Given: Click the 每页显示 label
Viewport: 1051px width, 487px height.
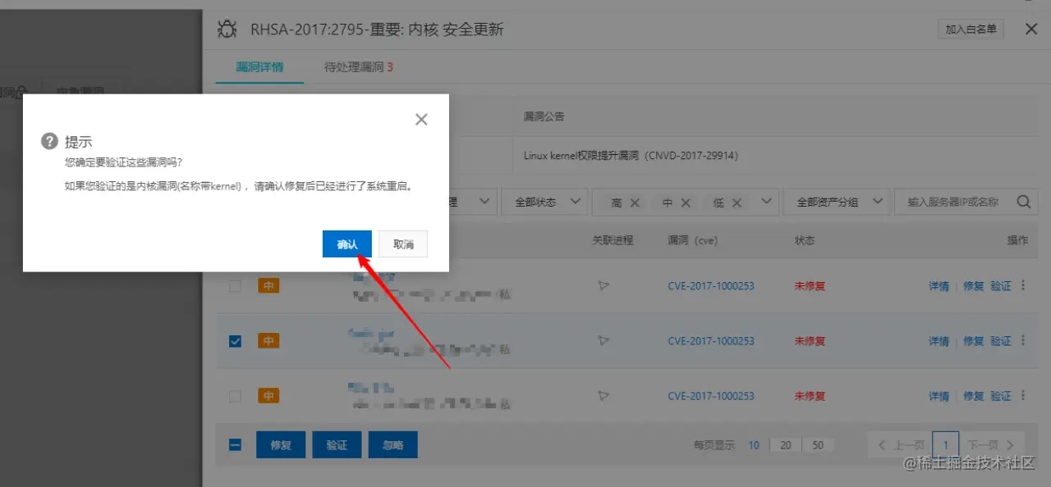Looking at the screenshot, I should point(714,445).
